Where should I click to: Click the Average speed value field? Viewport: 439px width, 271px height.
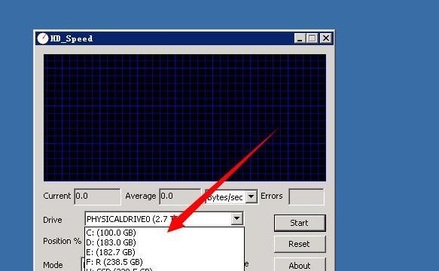tap(180, 196)
